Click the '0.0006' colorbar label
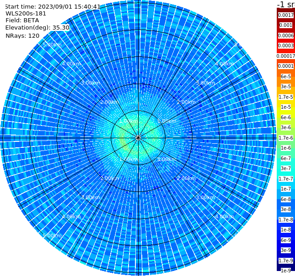Screen dimensions: 295x276 click(285, 35)
